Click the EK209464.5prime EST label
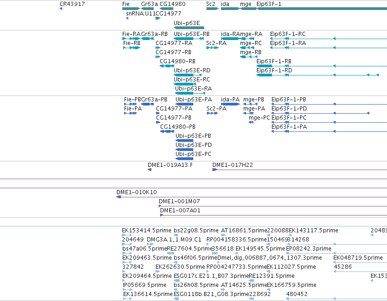Image resolution: width=387 pixels, height=301 pixels. click(x=147, y=276)
